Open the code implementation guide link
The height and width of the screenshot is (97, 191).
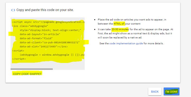click(126, 43)
